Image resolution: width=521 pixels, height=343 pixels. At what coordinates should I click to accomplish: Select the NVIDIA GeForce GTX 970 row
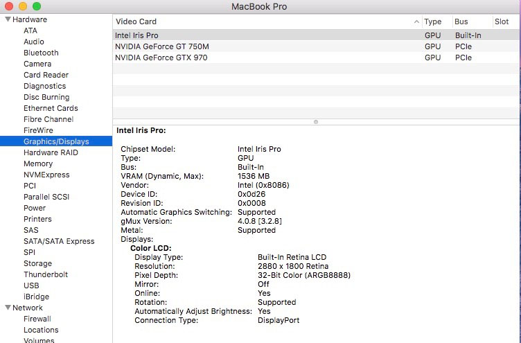(x=316, y=58)
